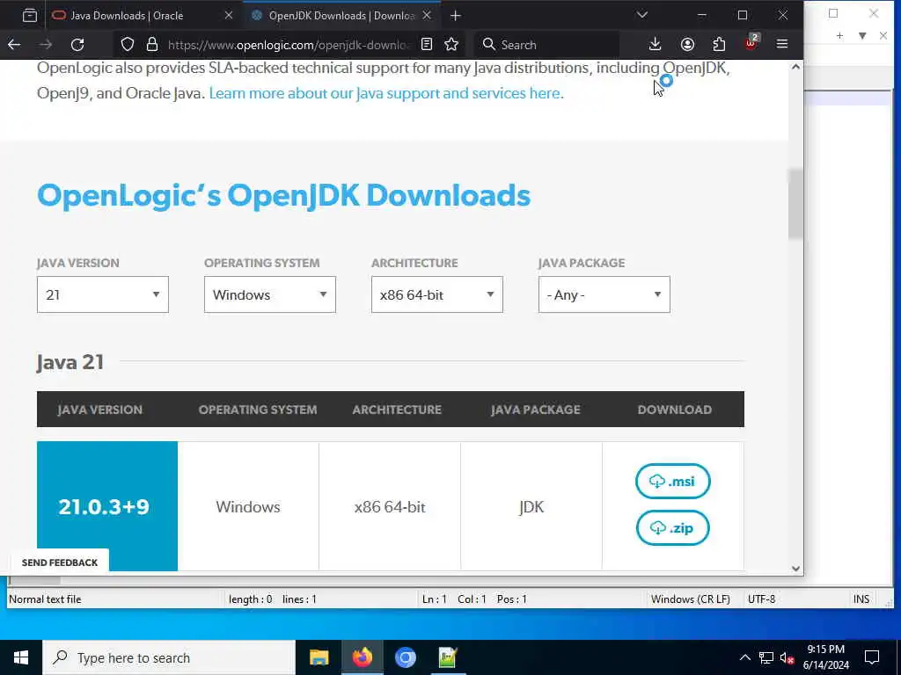Click the muted volume tray icon
The image size is (901, 675).
[x=787, y=657]
